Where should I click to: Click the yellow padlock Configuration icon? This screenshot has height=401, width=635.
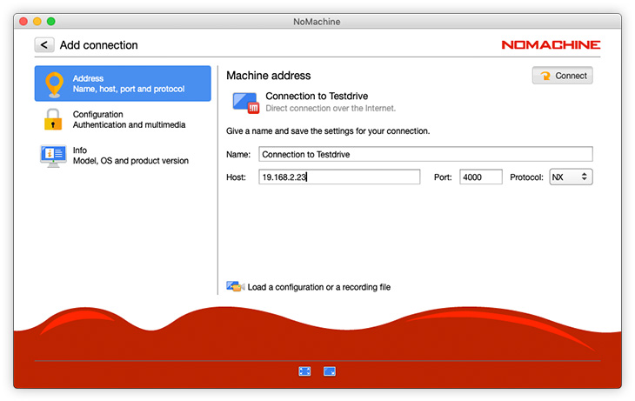pos(54,119)
